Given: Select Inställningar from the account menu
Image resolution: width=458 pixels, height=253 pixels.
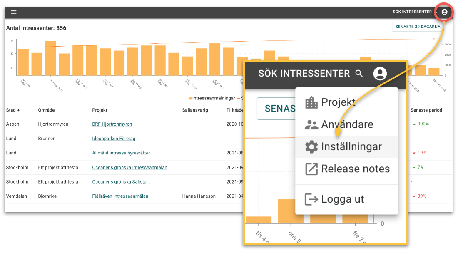Looking at the screenshot, I should 351,146.
